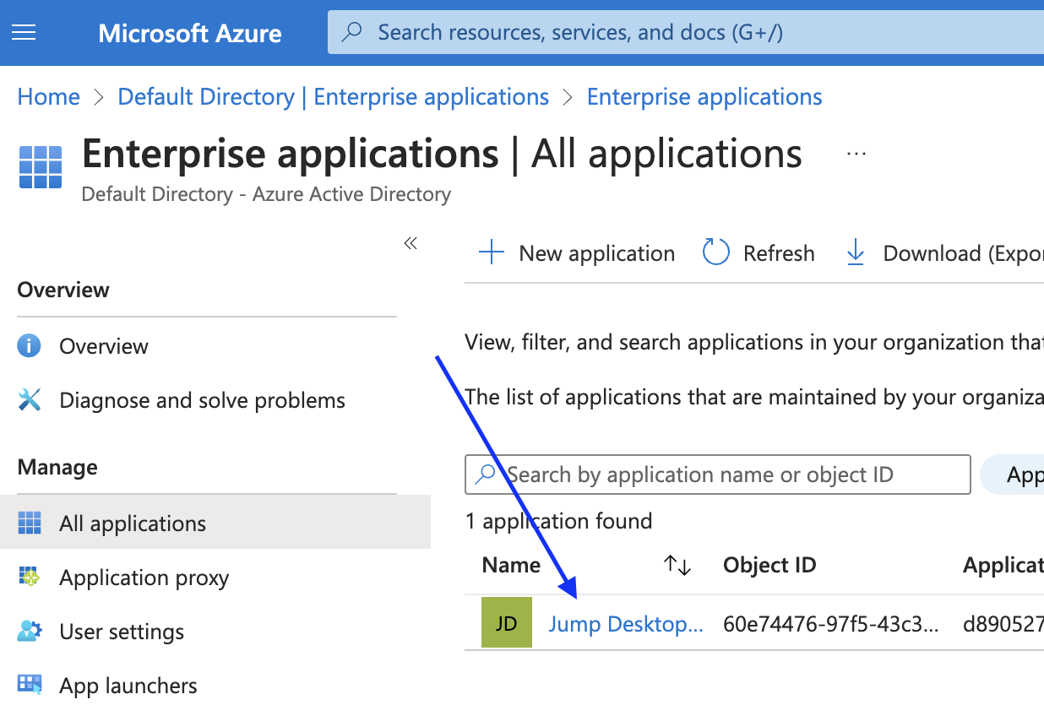The width and height of the screenshot is (1044, 716).
Task: Click the Download export button
Action: (x=943, y=253)
